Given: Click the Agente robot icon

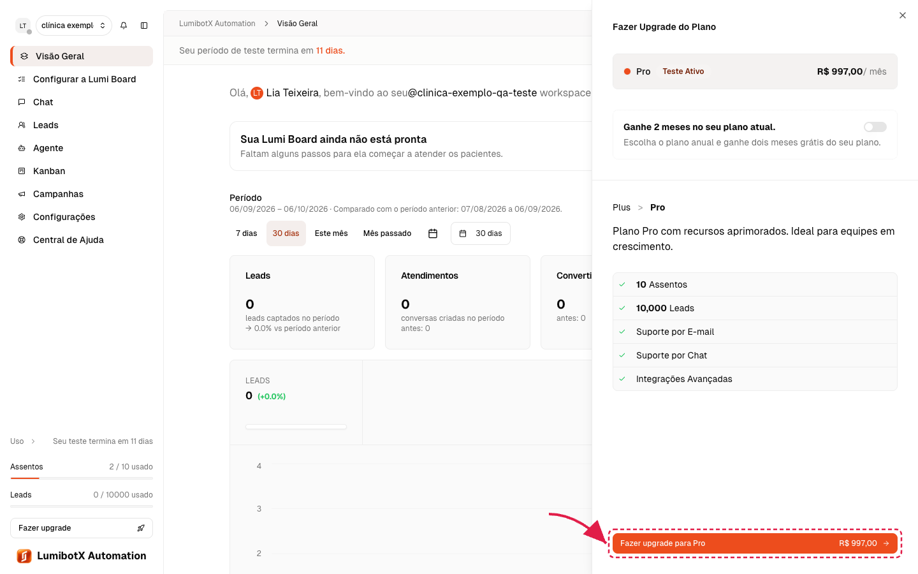Looking at the screenshot, I should (x=22, y=148).
